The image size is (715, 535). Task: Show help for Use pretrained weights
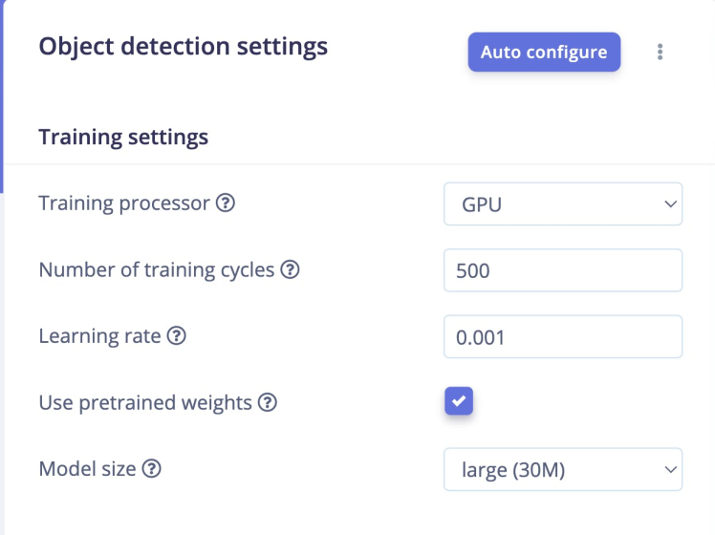268,403
